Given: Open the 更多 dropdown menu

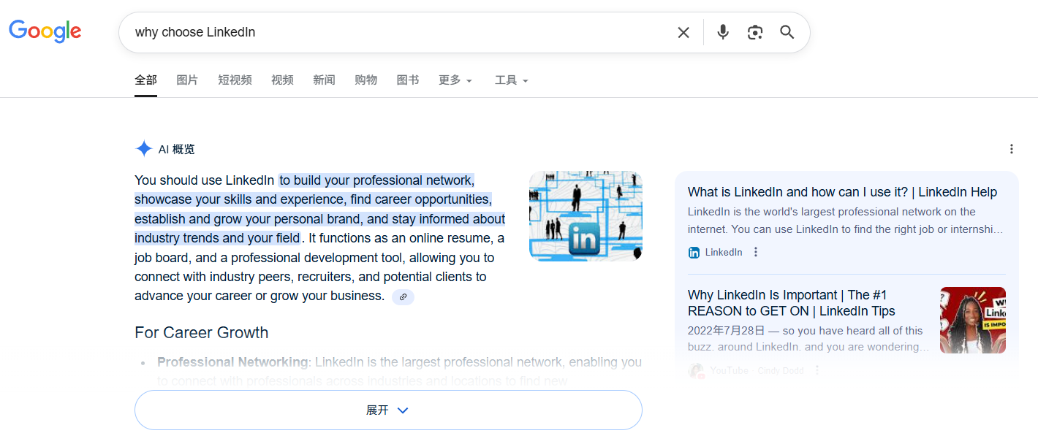Looking at the screenshot, I should tap(455, 80).
